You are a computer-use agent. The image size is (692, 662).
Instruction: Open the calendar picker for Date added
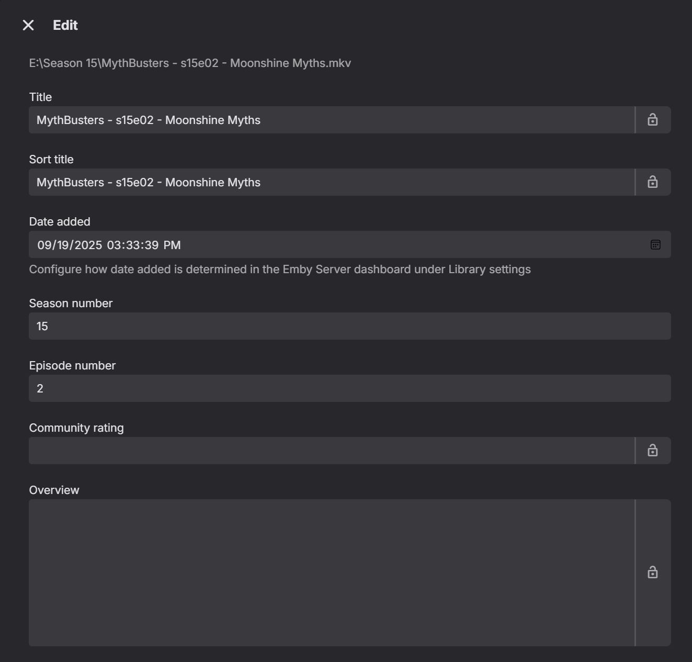655,245
